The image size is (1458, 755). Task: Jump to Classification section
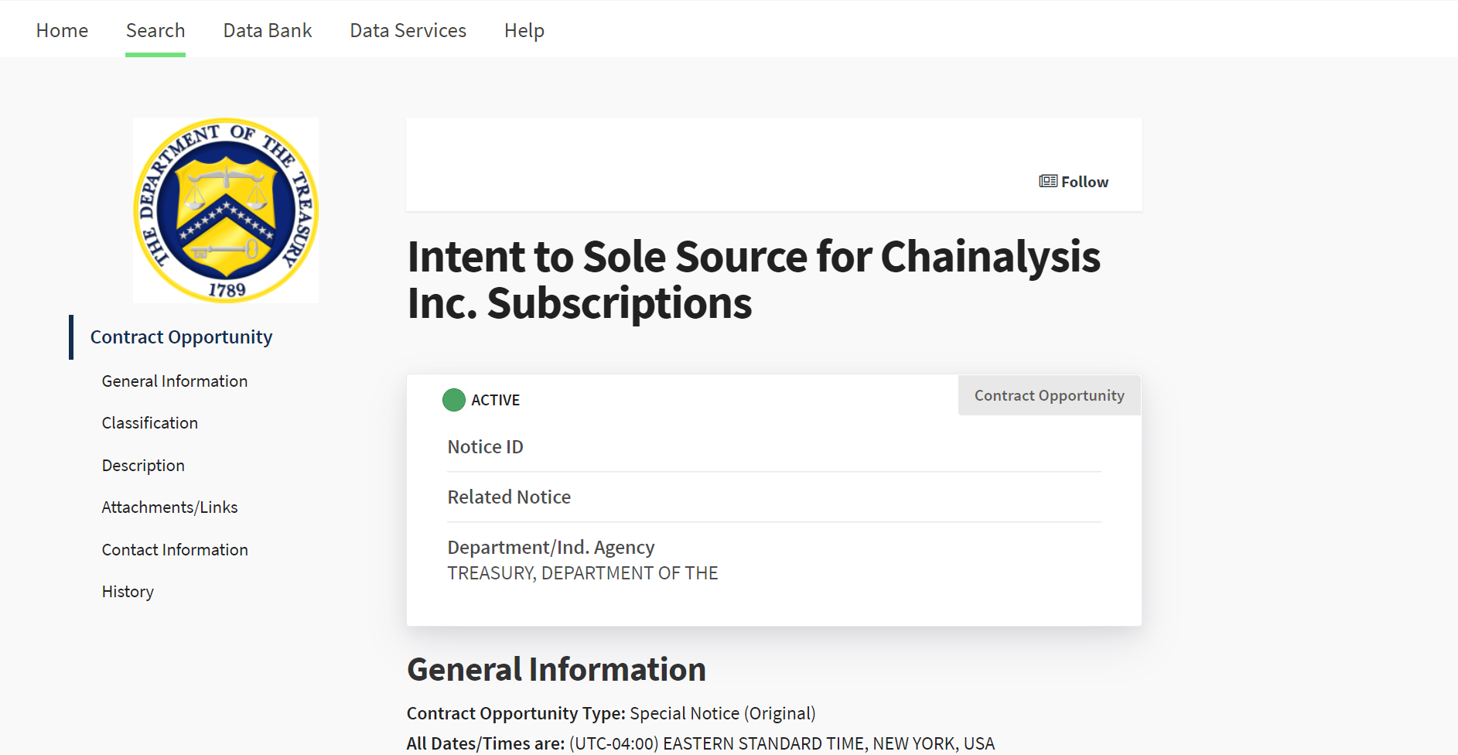150,423
